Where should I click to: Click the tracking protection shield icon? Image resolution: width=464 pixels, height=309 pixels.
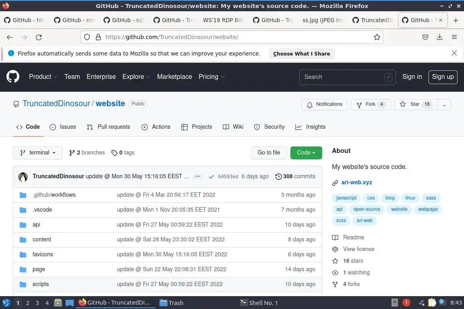(87, 37)
